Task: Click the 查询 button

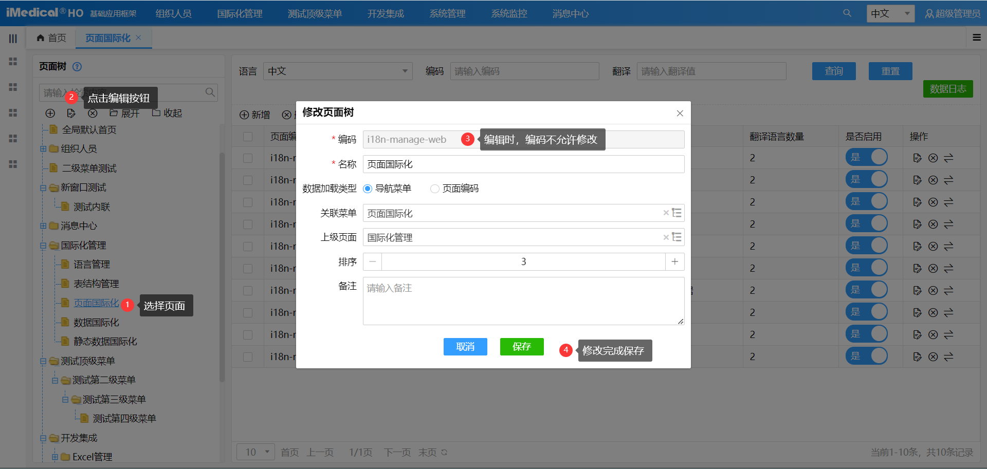Action: (x=834, y=71)
